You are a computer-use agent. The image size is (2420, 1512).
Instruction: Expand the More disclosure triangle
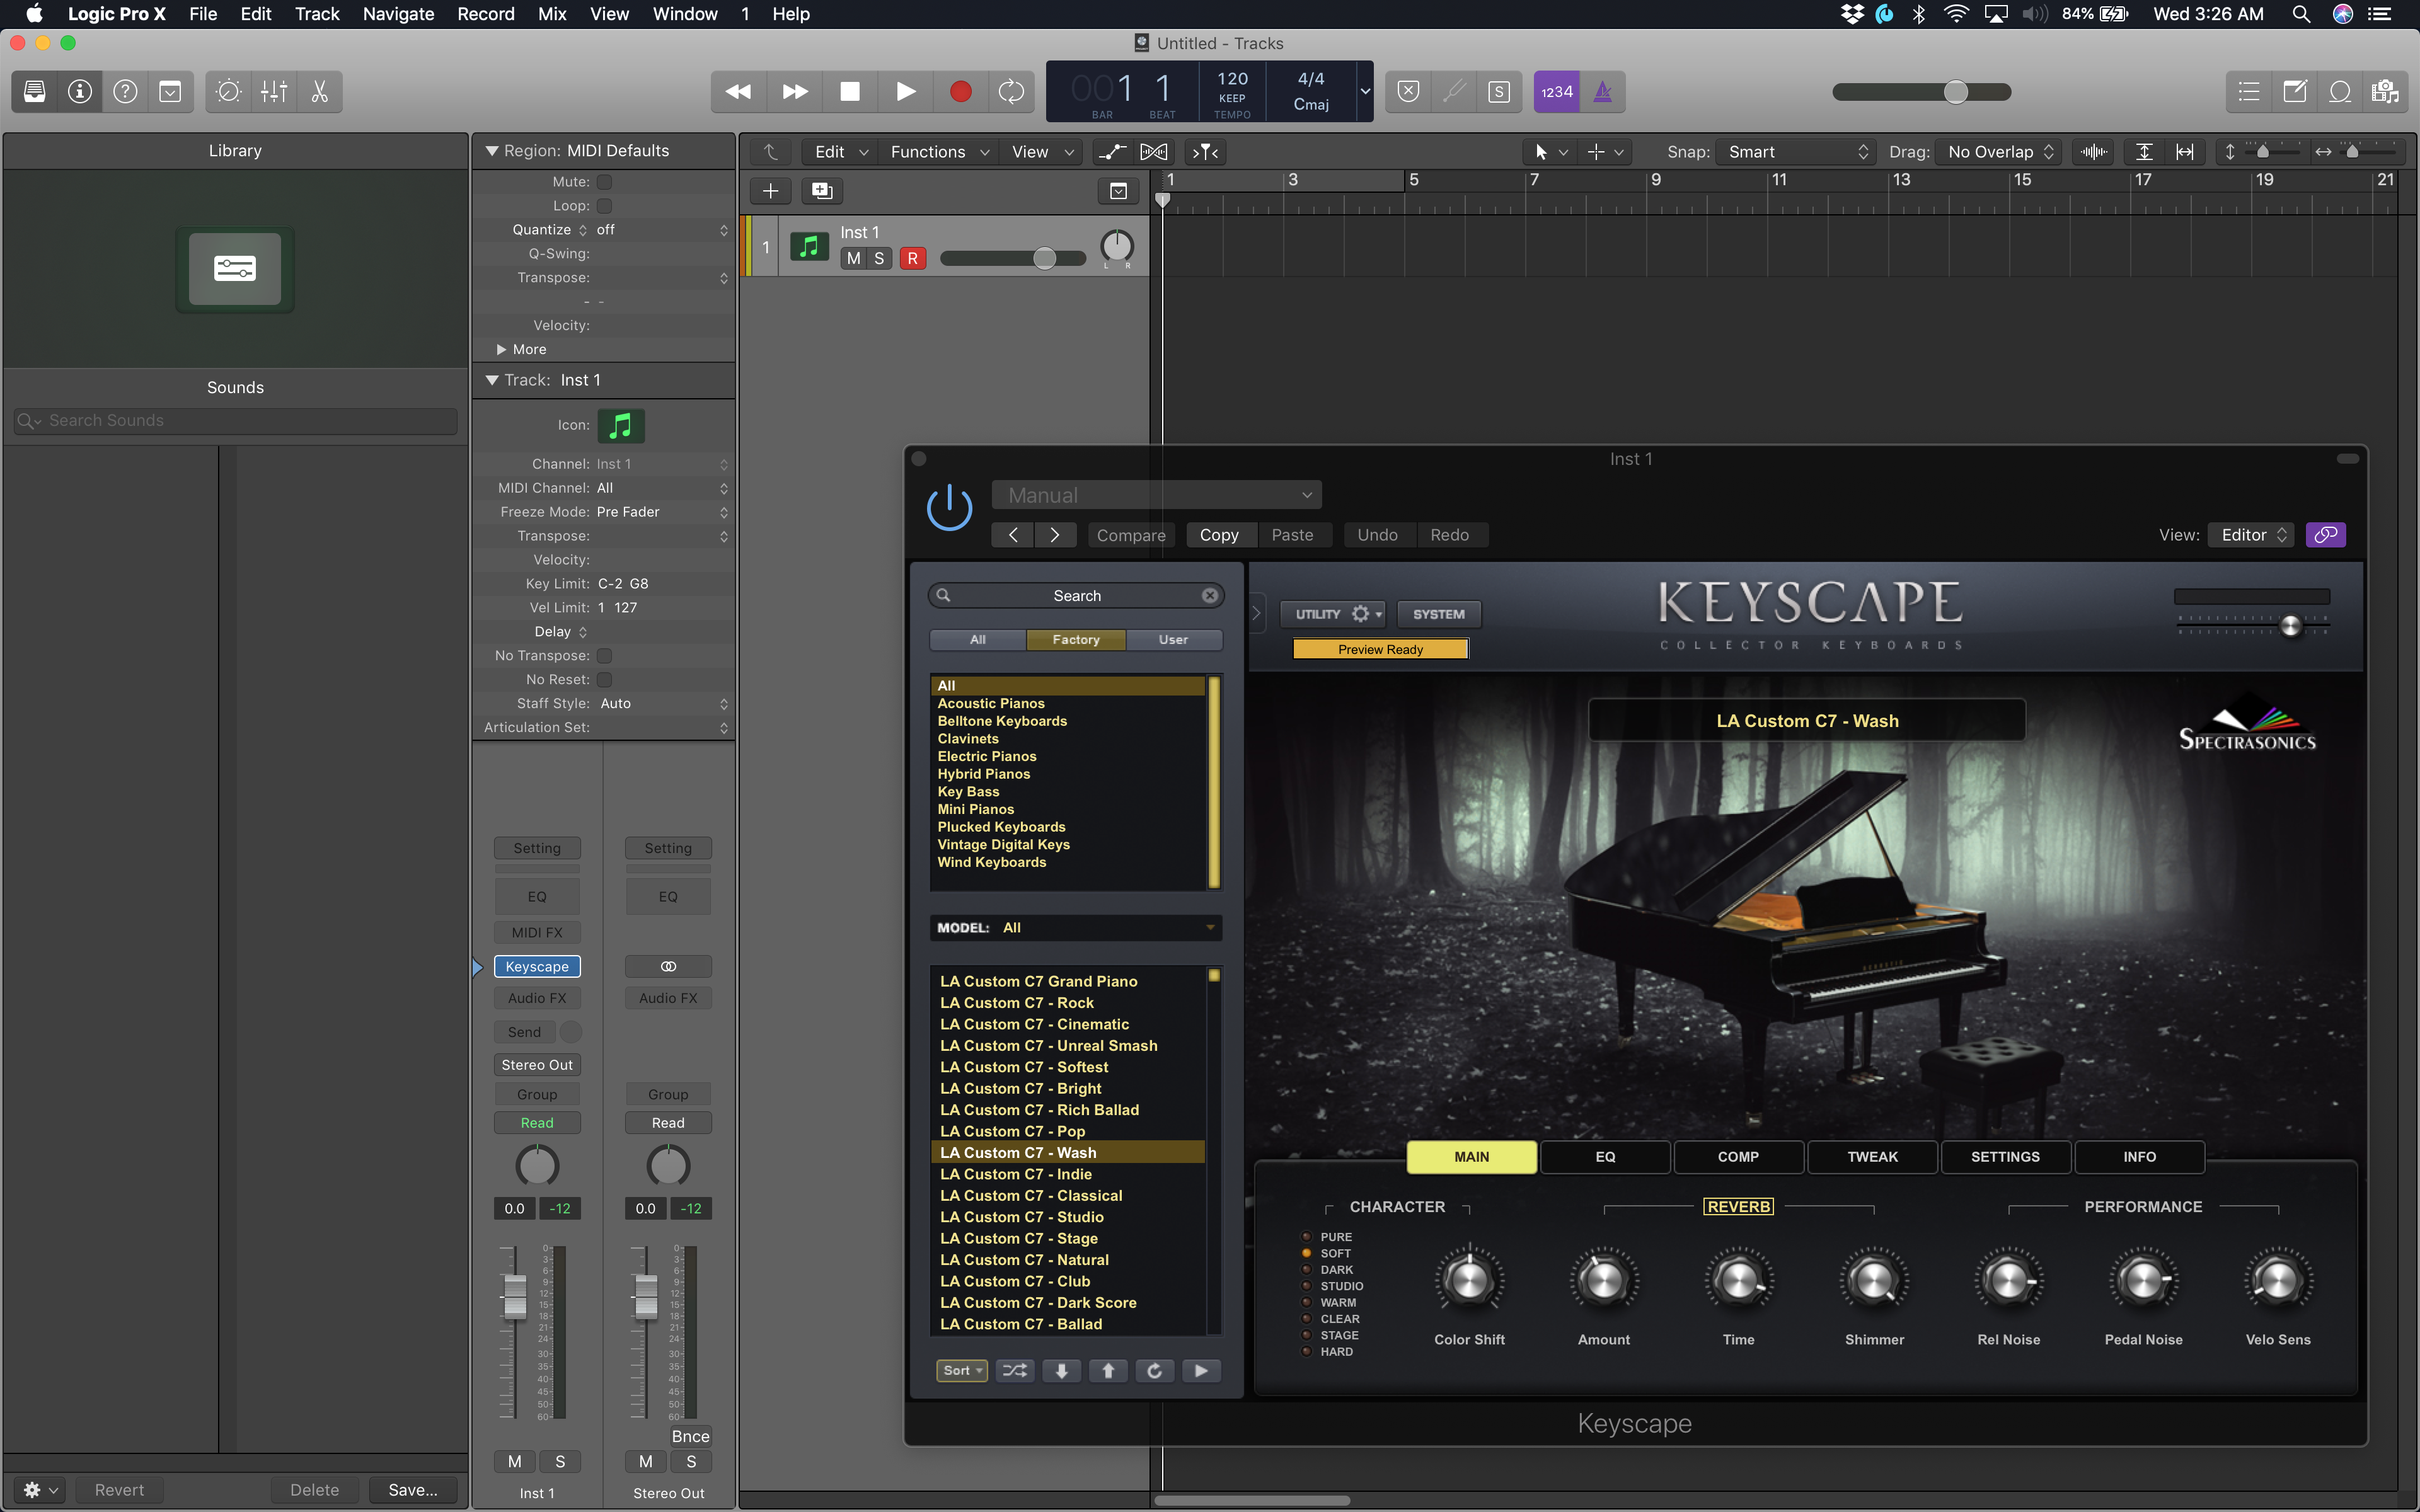pos(502,350)
